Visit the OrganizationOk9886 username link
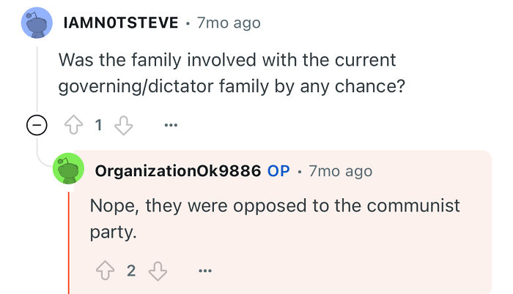Viewport: 513px width, 294px height. [178, 171]
